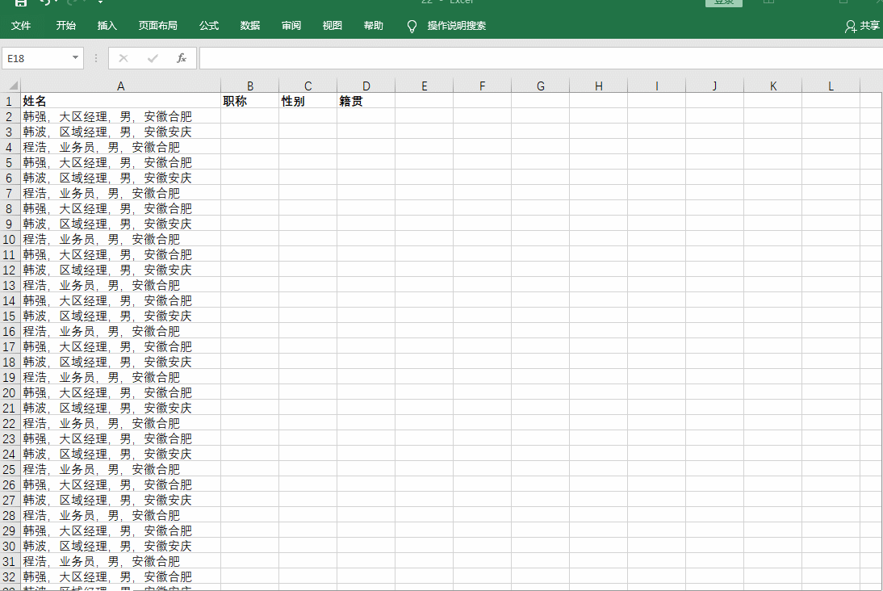Select cell B1 containing 职称
The width and height of the screenshot is (883, 591).
coord(250,101)
